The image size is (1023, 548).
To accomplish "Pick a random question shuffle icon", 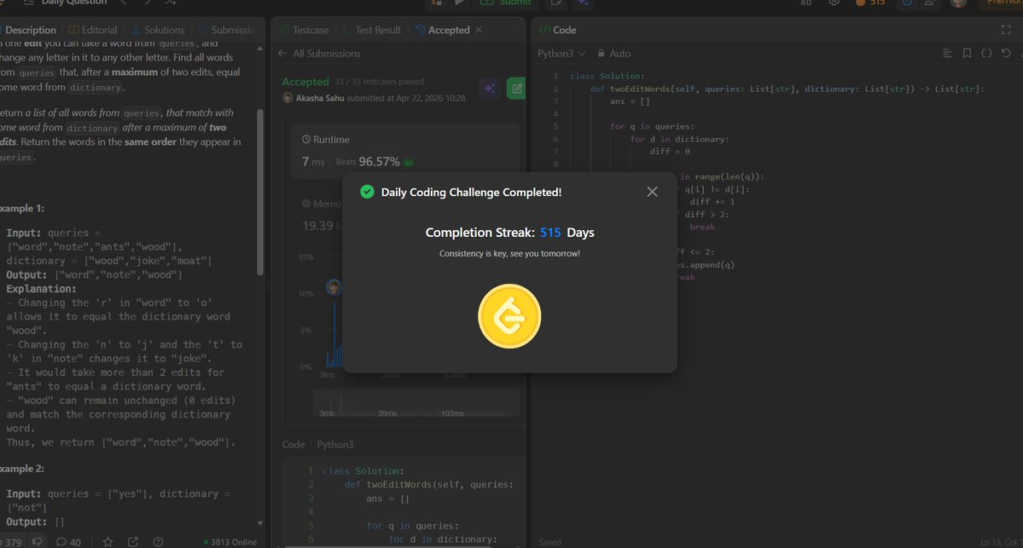I will tap(171, 3).
